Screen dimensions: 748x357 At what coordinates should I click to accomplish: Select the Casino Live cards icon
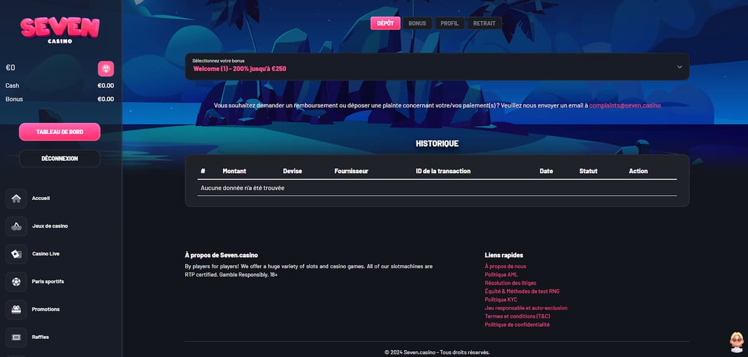coord(16,254)
